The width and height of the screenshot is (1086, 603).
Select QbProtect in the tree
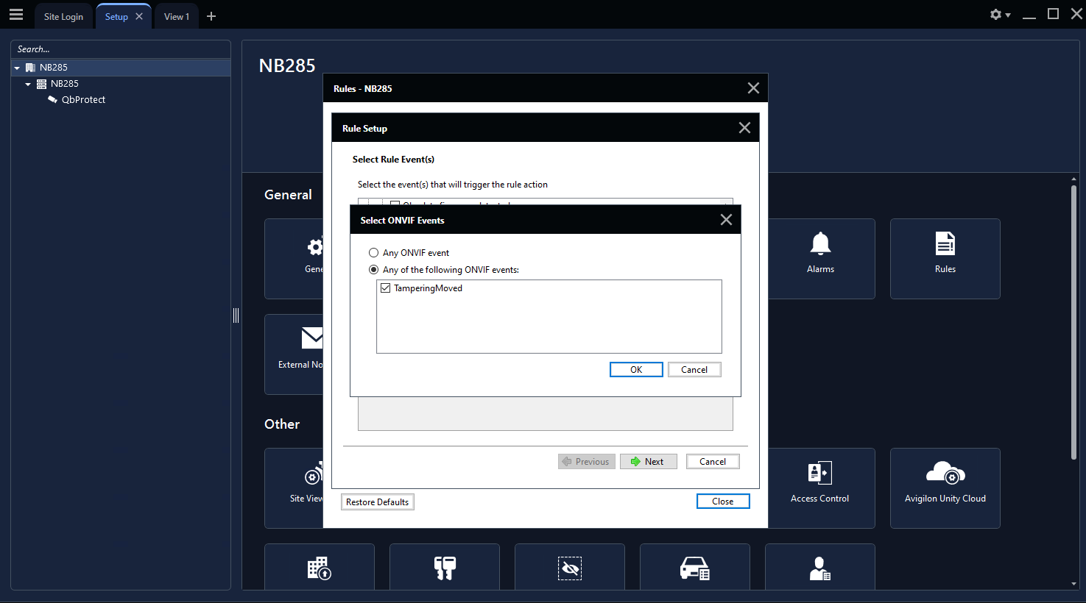click(x=83, y=100)
